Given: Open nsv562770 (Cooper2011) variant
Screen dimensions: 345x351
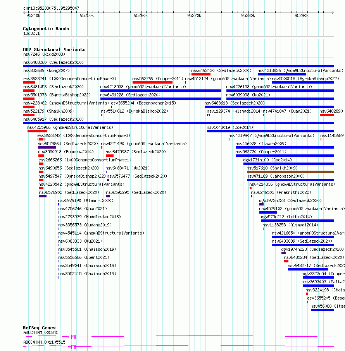Looking at the screenshot, I should click(x=261, y=152).
